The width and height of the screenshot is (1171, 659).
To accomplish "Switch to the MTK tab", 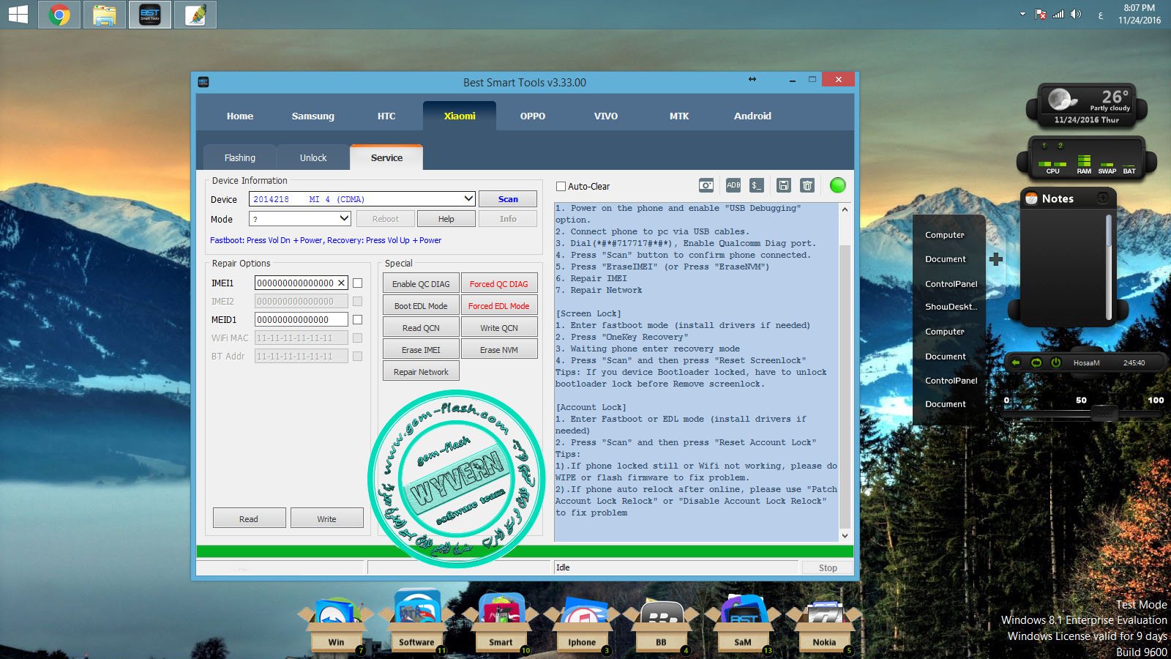I will pos(679,116).
